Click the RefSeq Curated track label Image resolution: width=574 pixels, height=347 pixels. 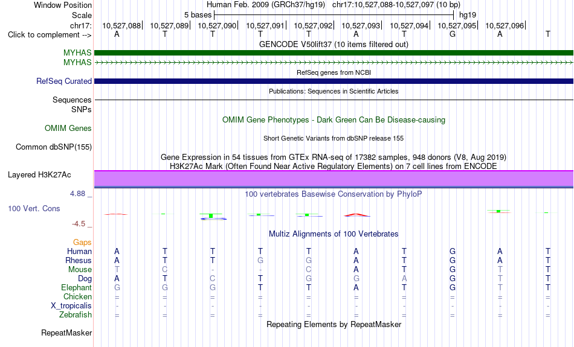tap(63, 81)
